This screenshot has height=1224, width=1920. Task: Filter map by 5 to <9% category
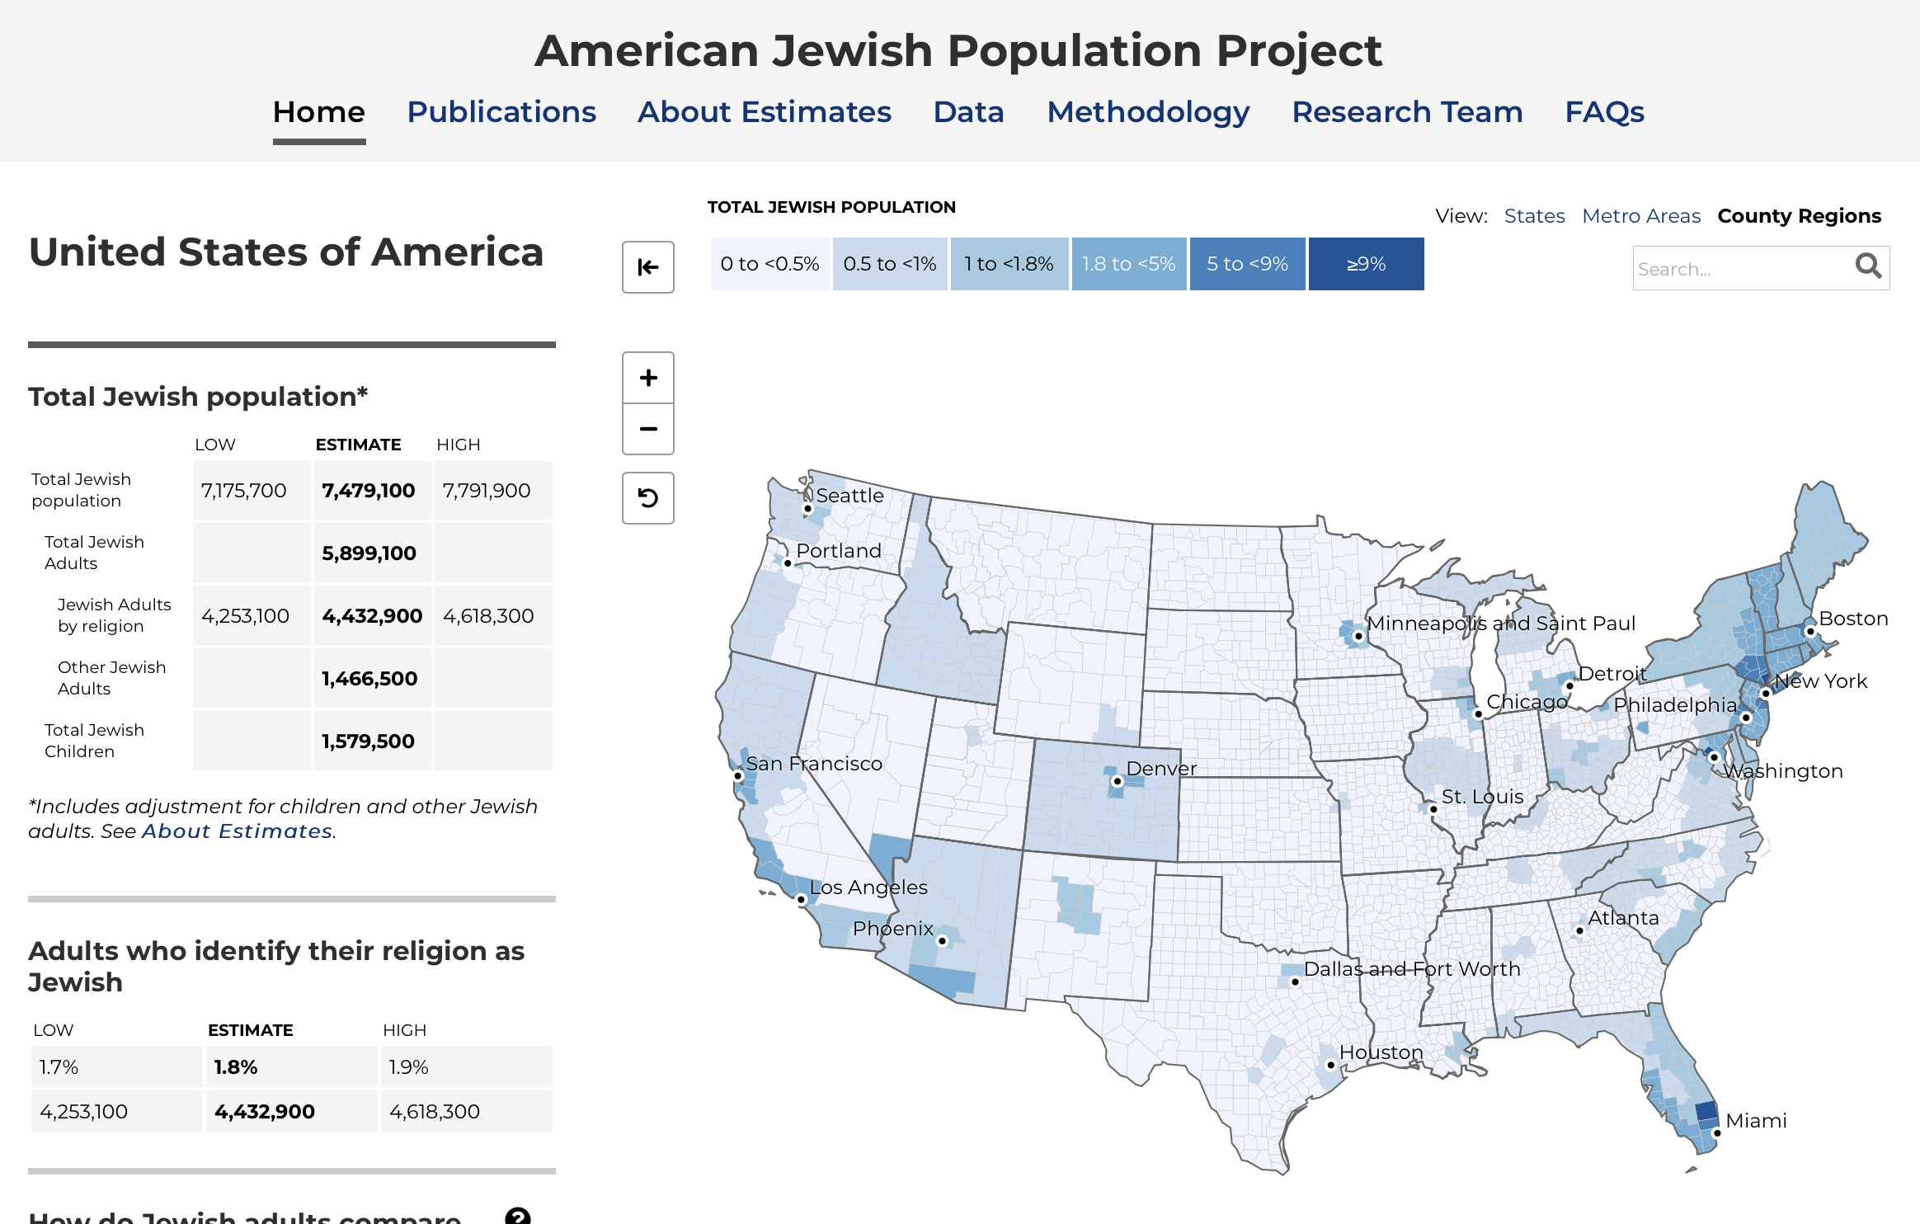pos(1247,263)
